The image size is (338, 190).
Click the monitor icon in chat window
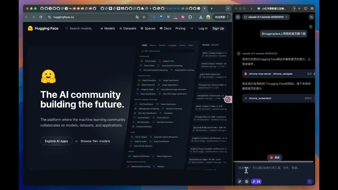[x=306, y=8]
